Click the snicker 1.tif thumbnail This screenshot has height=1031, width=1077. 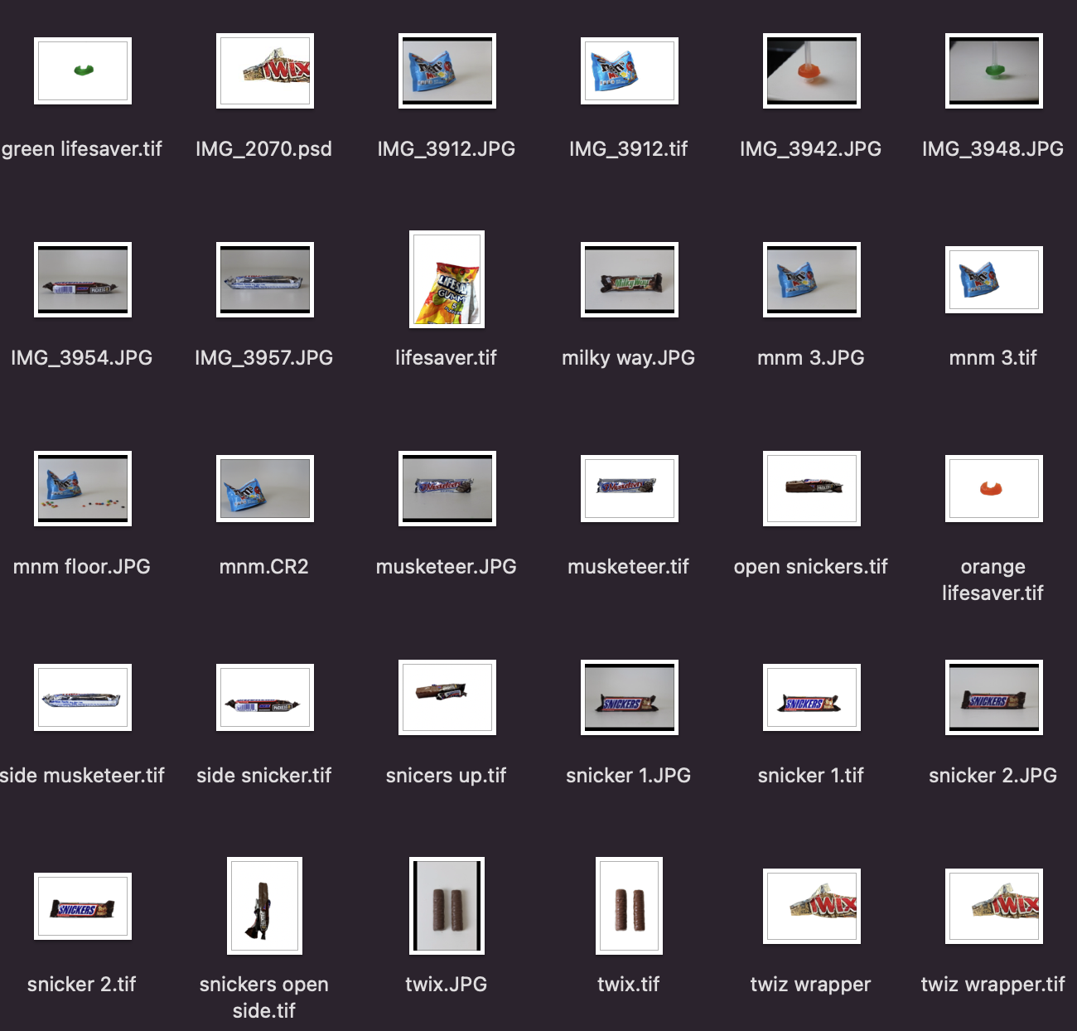tap(812, 697)
